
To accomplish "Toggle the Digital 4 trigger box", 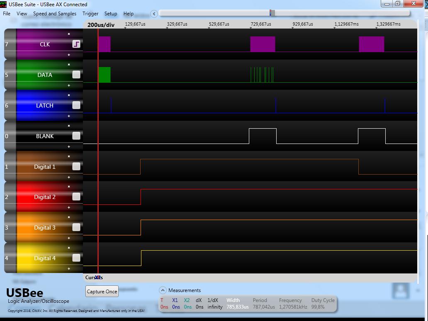I will (76, 258).
